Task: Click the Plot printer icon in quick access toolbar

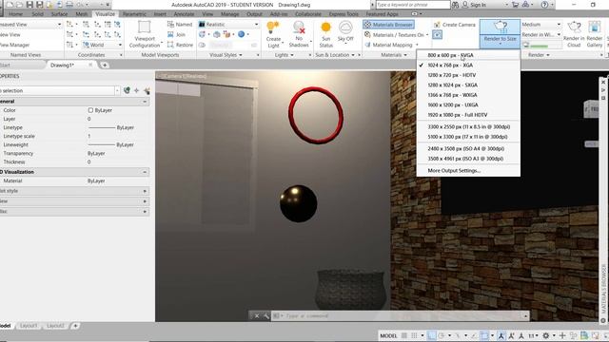Action: point(69,5)
